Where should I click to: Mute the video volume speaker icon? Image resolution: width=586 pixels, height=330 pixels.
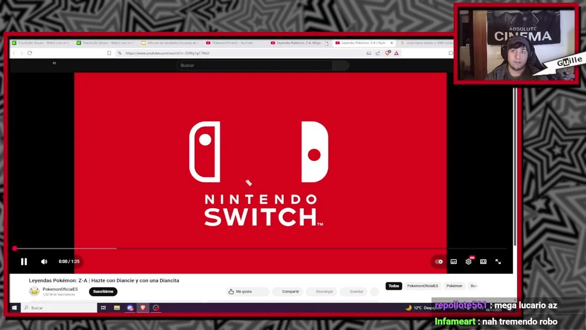pos(44,261)
